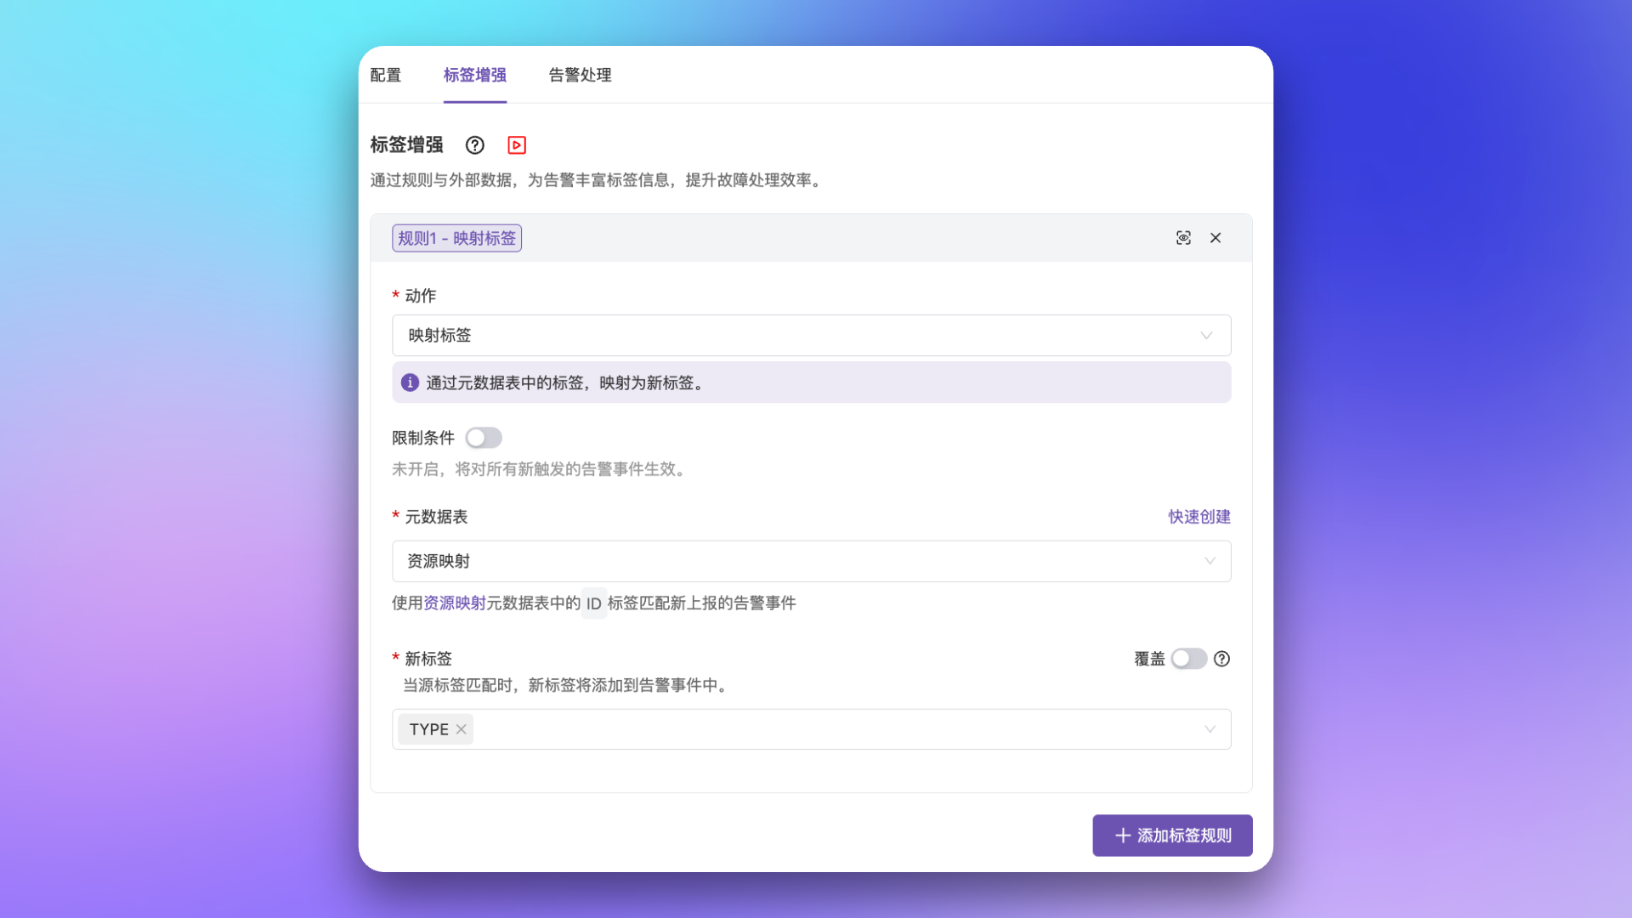Open the 动作 dropdown showing 映射标签

coord(811,336)
